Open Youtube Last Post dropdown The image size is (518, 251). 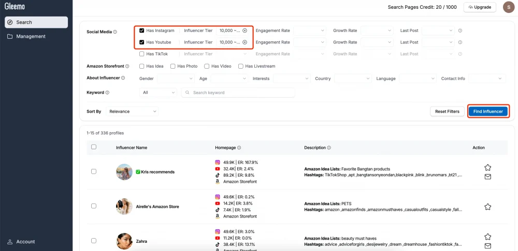(438, 42)
